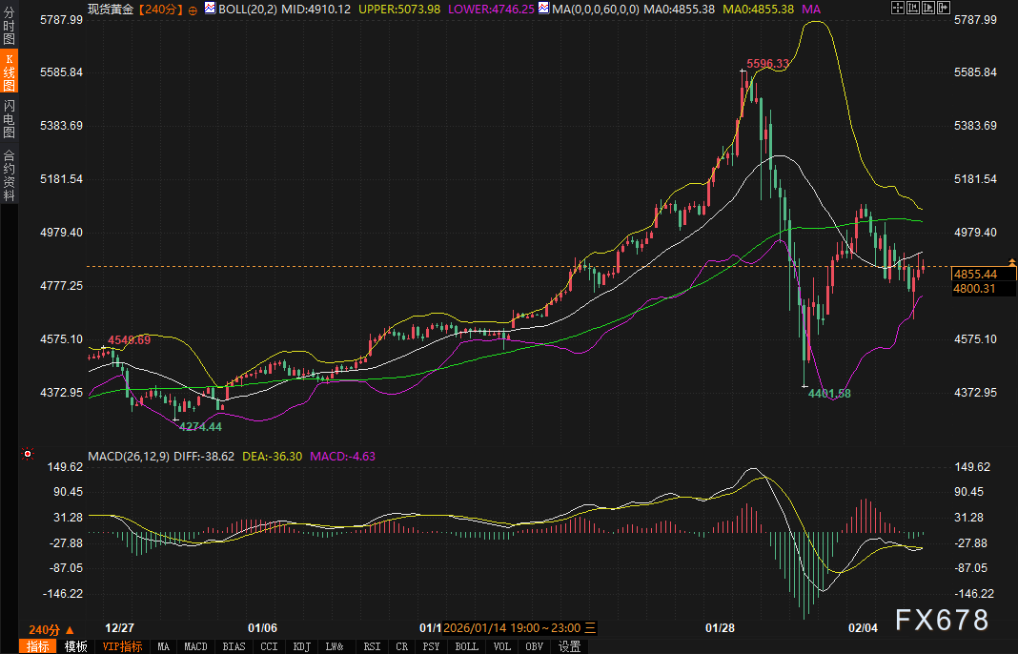Click the VIP指标 button
This screenshot has height=654, width=1018.
pos(122,646)
